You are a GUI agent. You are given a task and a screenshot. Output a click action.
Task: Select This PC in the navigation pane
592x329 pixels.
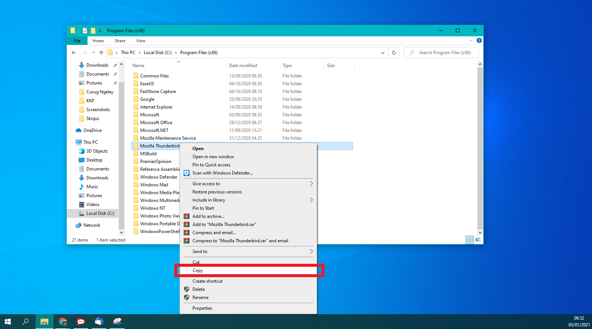point(91,142)
